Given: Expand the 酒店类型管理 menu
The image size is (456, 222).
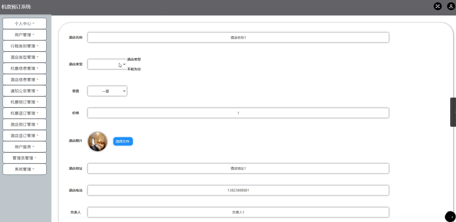Looking at the screenshot, I should click(24, 57).
